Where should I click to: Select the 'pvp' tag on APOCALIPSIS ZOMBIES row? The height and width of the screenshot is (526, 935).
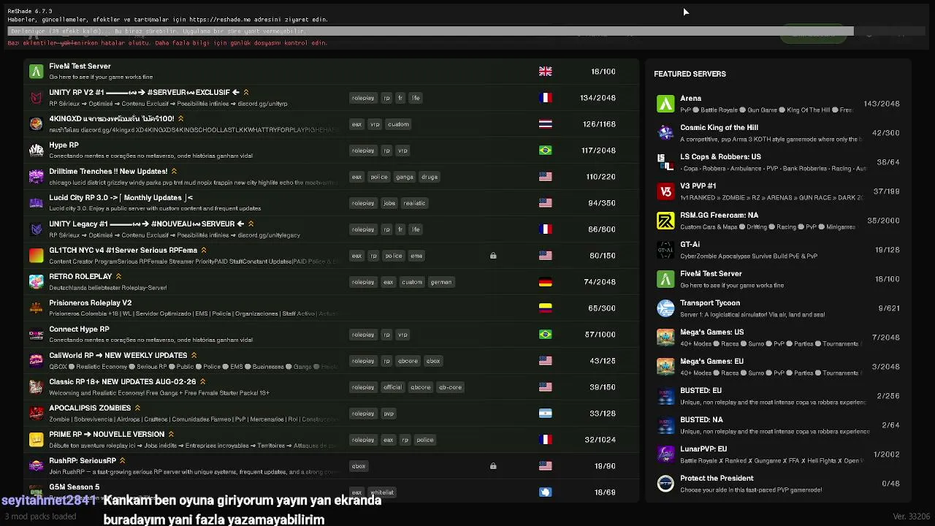click(389, 413)
